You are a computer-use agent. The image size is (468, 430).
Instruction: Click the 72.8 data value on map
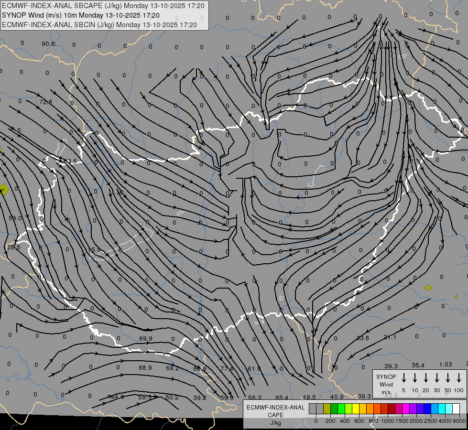[46, 102]
